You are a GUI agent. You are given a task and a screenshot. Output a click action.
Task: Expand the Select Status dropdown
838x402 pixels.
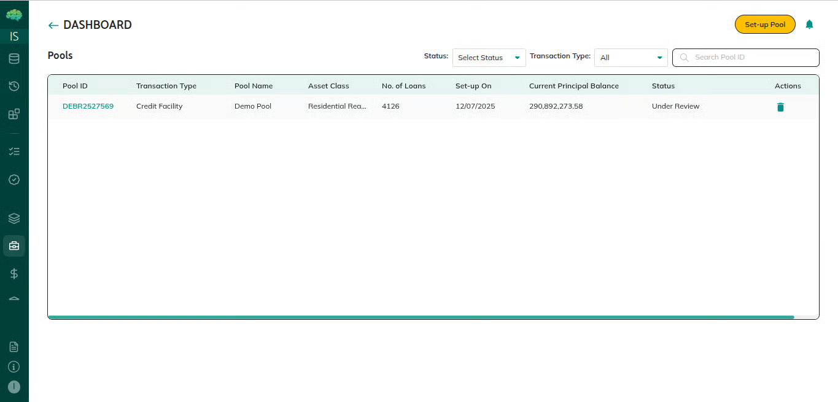(x=489, y=58)
